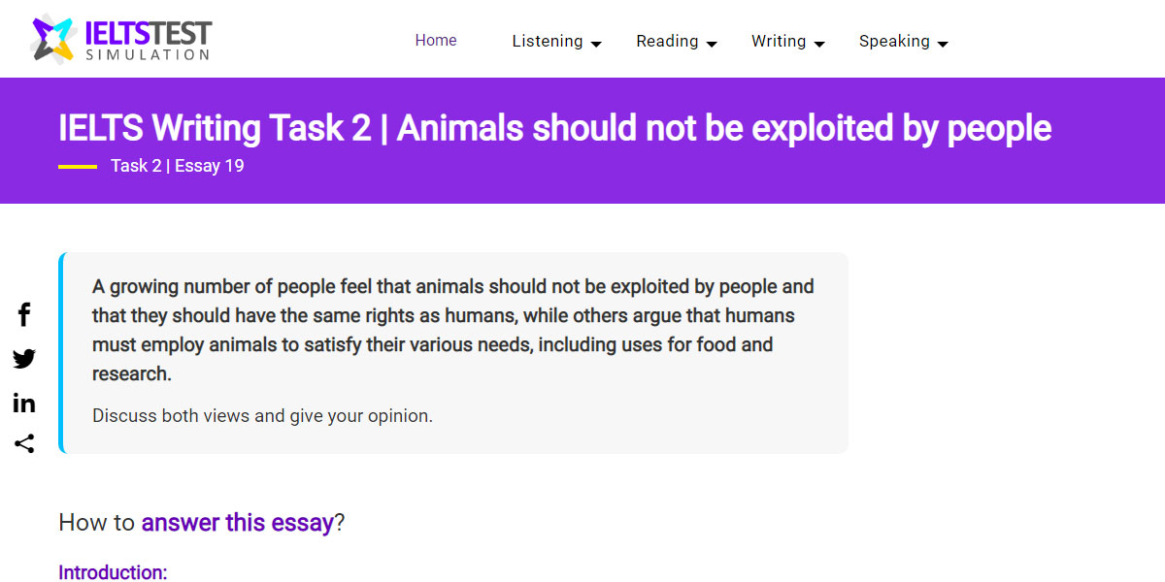The width and height of the screenshot is (1165, 582).
Task: Click the essay question paragraph text
Action: tap(452, 330)
